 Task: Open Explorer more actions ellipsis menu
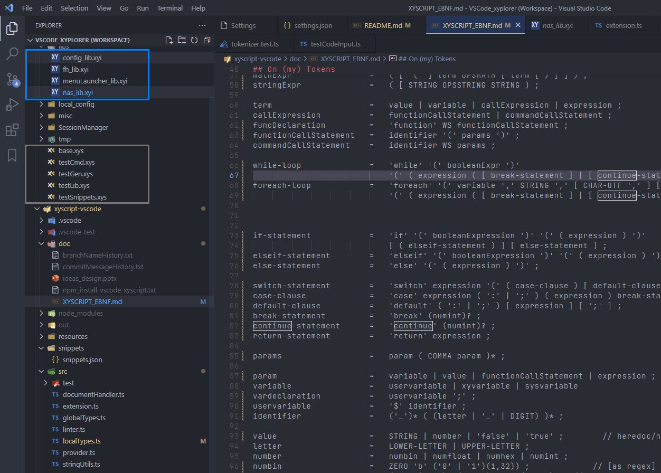[202, 25]
